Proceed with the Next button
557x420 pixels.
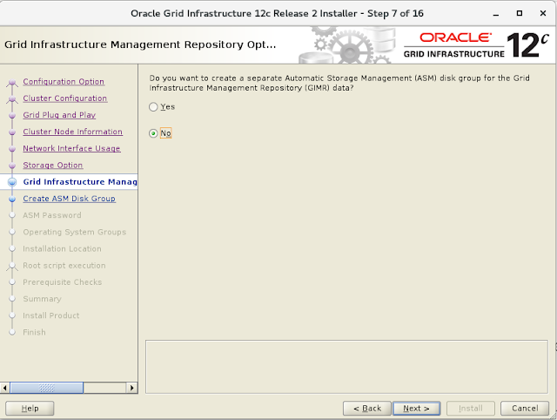tap(416, 409)
